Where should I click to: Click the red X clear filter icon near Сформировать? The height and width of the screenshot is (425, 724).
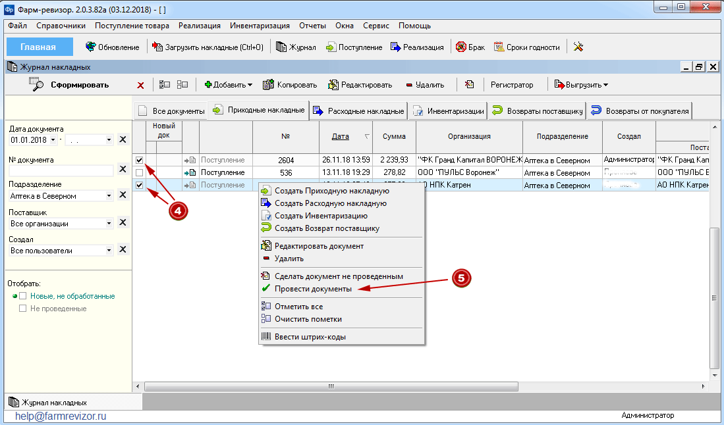pos(140,86)
